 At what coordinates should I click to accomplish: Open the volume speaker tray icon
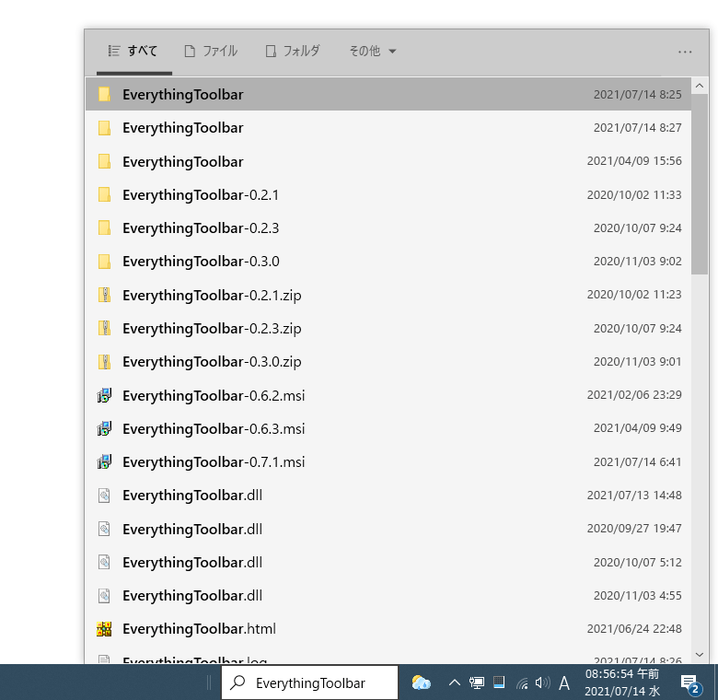tap(542, 683)
